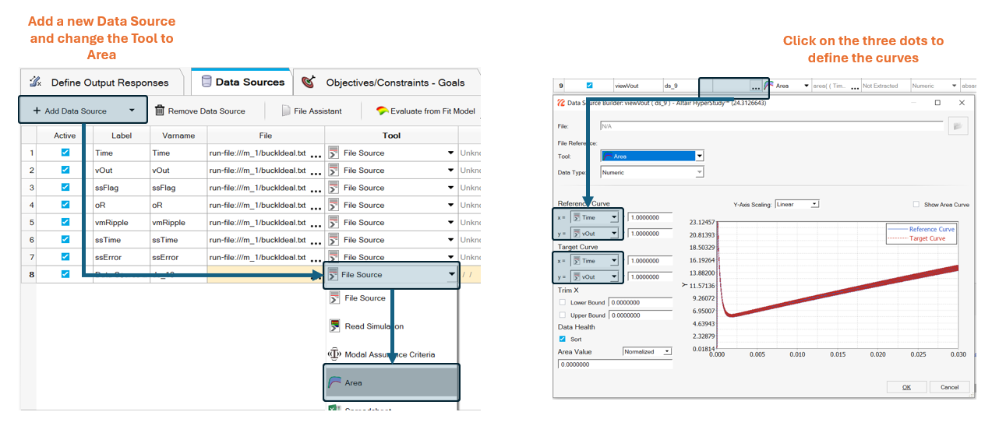The height and width of the screenshot is (426, 999).
Task: Click the Modal Assurance Criteria icon
Action: (x=334, y=354)
